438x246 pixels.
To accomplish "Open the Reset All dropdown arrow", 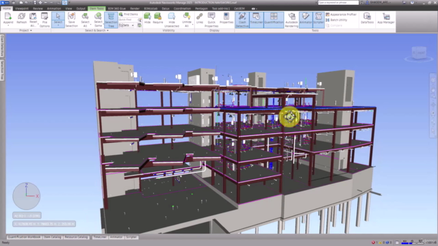I will tap(38, 25).
